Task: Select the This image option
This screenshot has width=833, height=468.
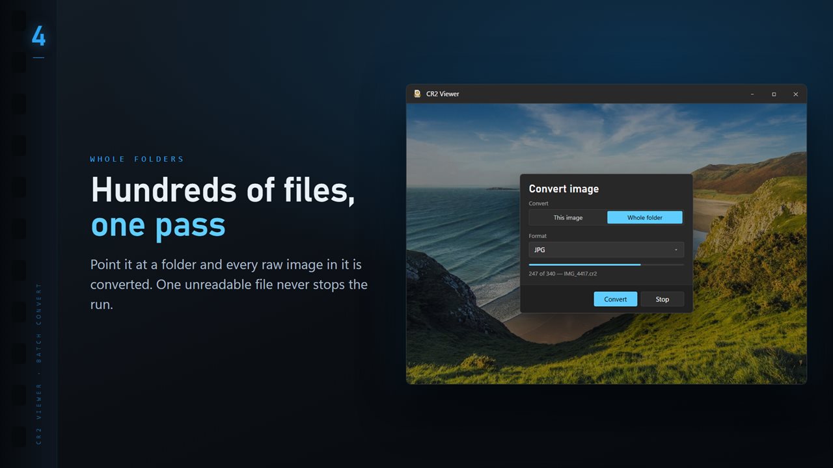Action: pyautogui.click(x=568, y=218)
